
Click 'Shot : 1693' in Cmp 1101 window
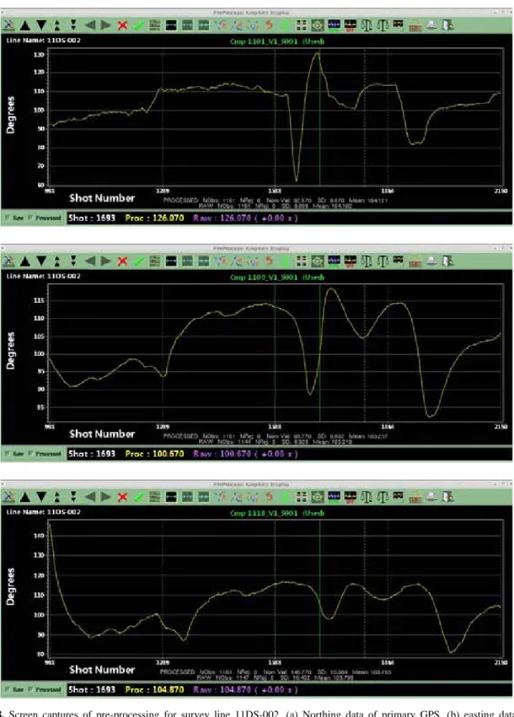click(x=92, y=218)
